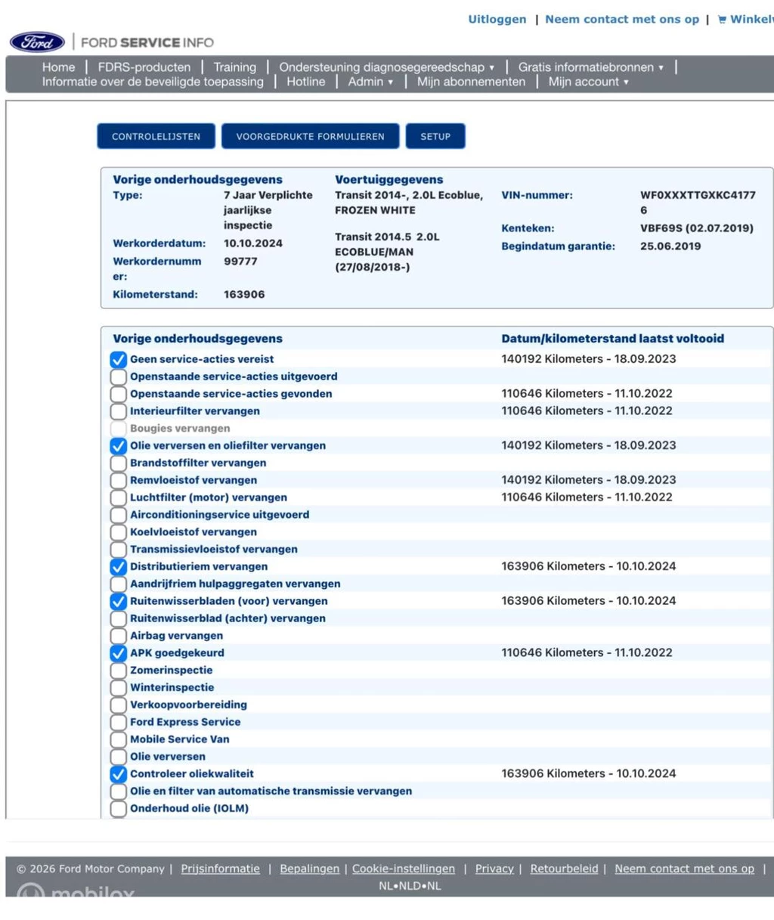Viewport: 774px width, 920px height.
Task: Toggle 'Geen service-acties vereist' checkbox
Action: (119, 360)
